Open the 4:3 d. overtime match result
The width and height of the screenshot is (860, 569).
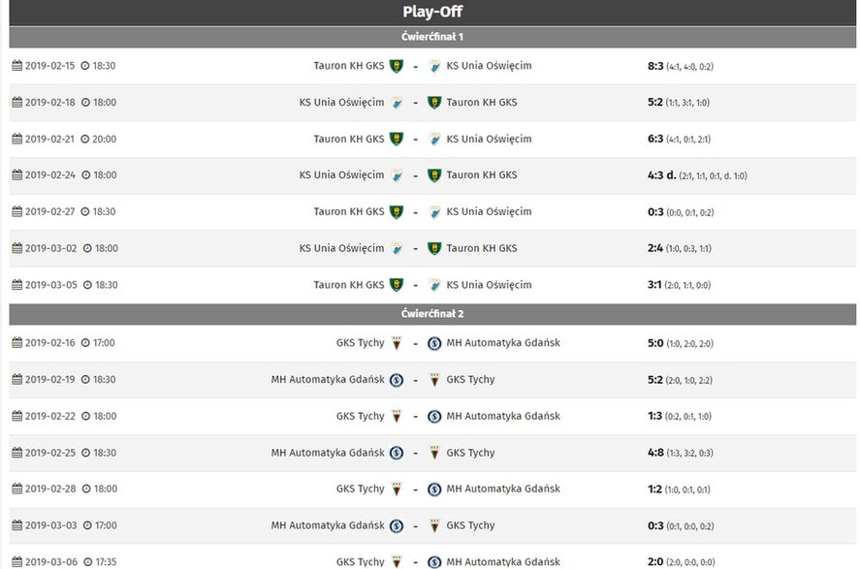[x=662, y=174]
